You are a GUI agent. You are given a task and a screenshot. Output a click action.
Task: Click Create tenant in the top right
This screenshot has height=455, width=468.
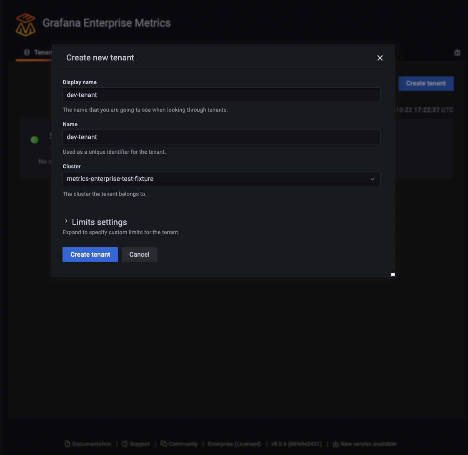pos(426,83)
